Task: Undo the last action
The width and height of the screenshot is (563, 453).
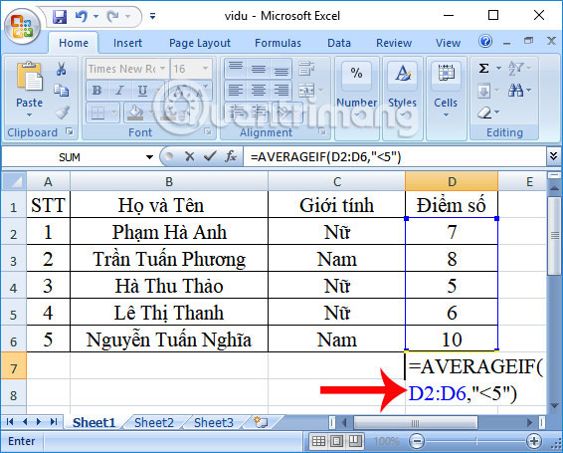Action: pyautogui.click(x=82, y=16)
